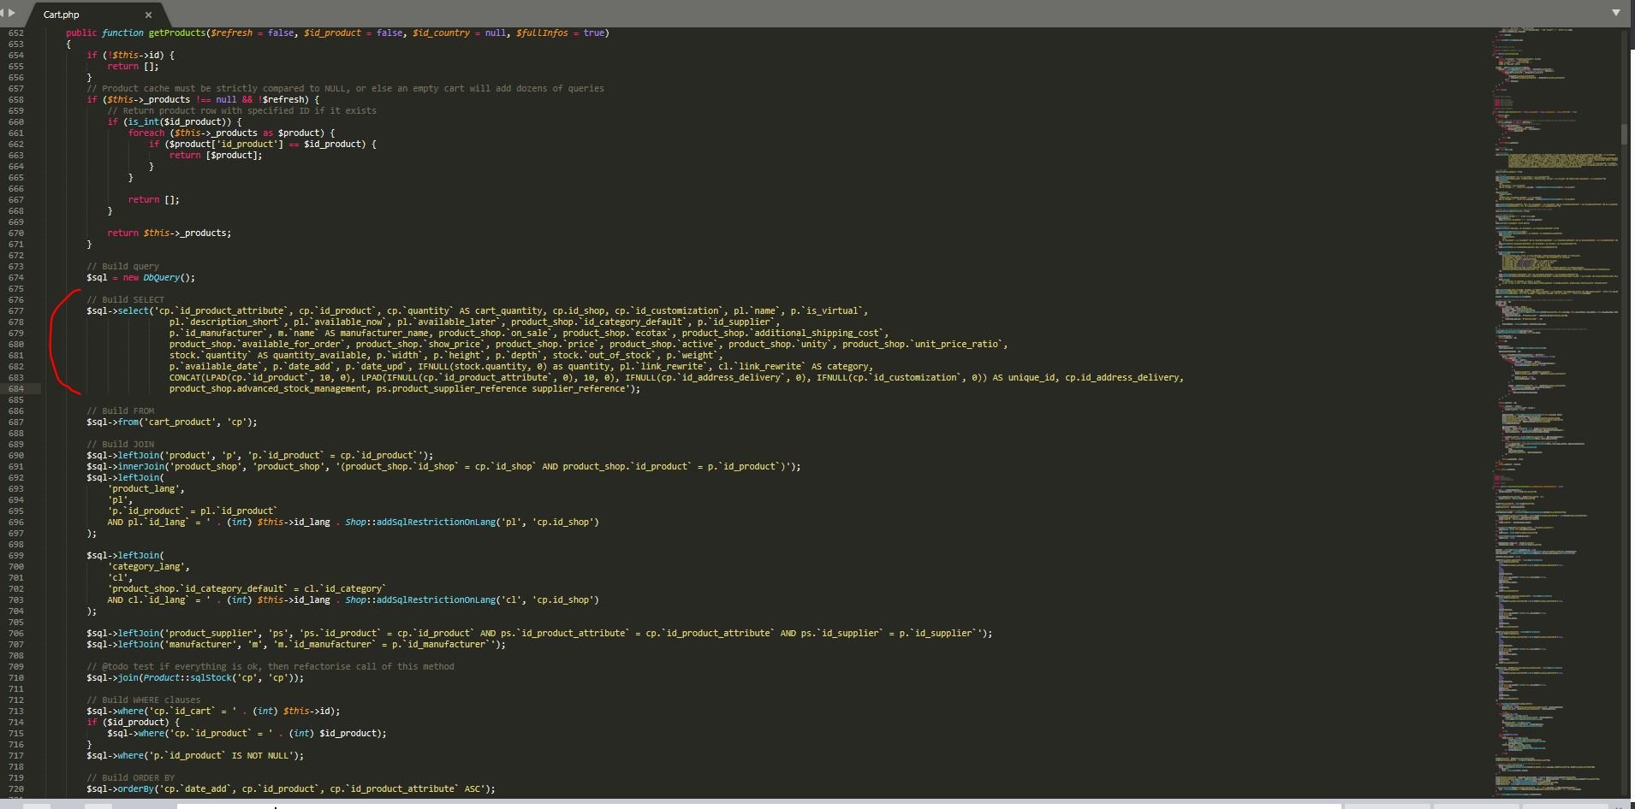Click the unique_id alias in select

tap(1031, 378)
